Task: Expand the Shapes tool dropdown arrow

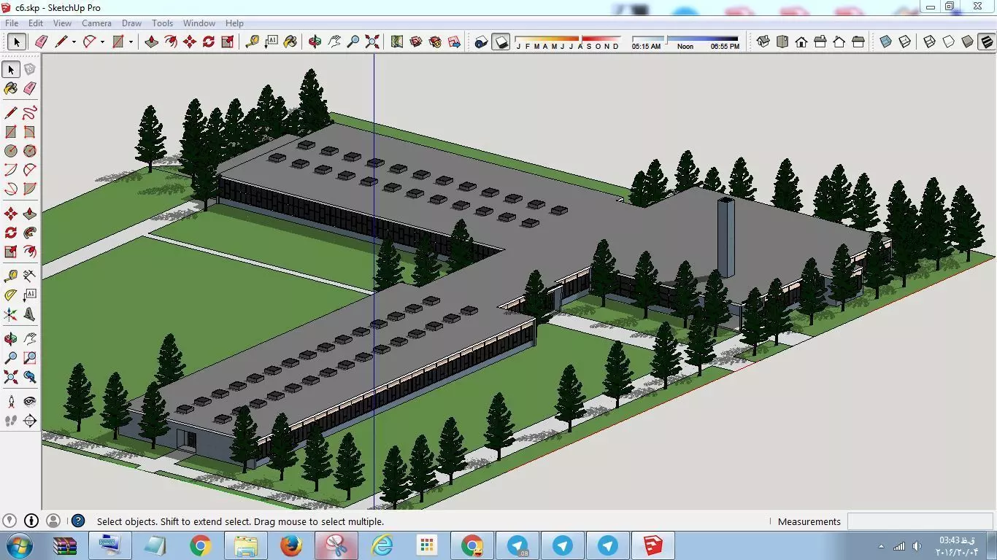Action: click(131, 42)
